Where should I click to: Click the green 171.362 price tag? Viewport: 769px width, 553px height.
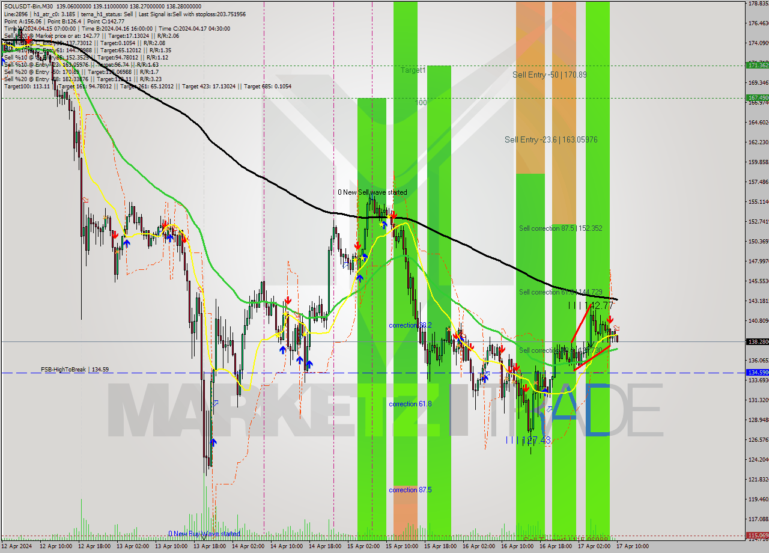click(757, 65)
